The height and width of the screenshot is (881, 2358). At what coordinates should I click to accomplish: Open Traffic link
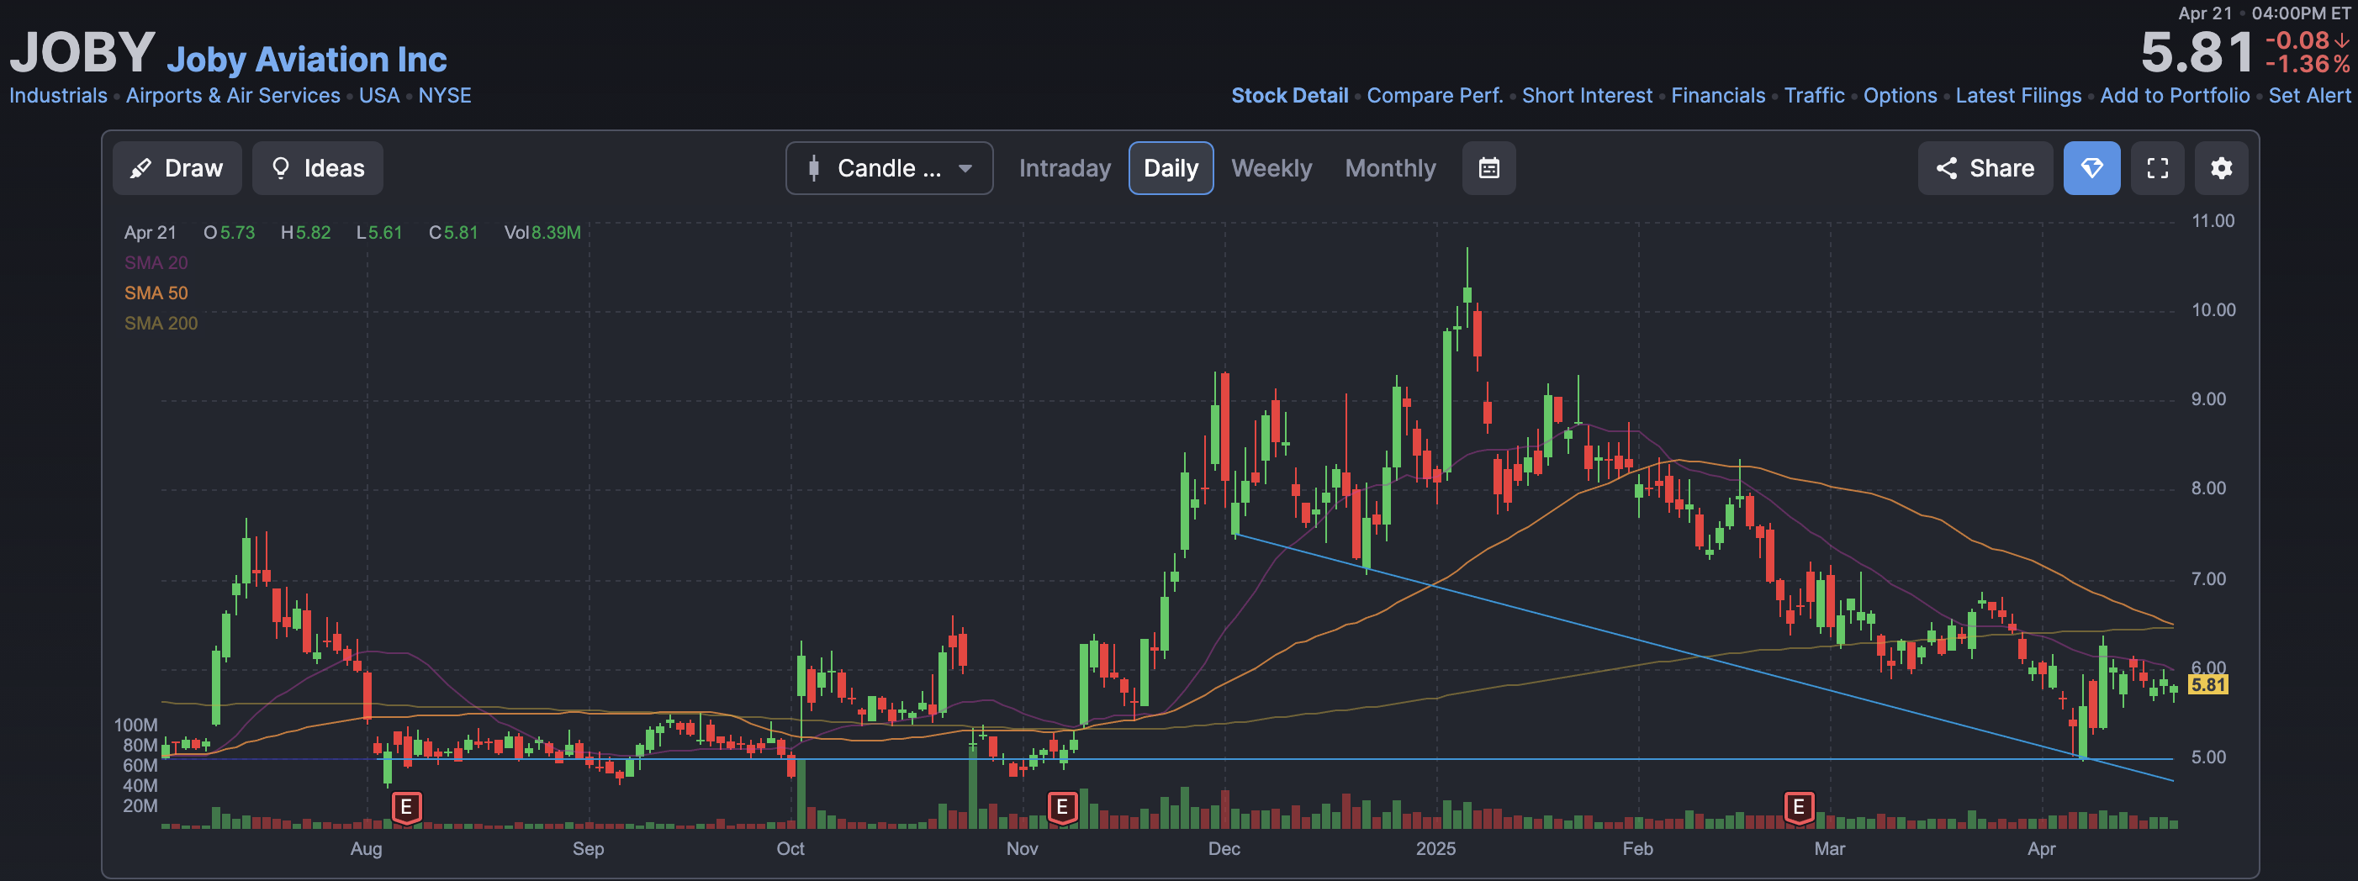coord(1813,96)
